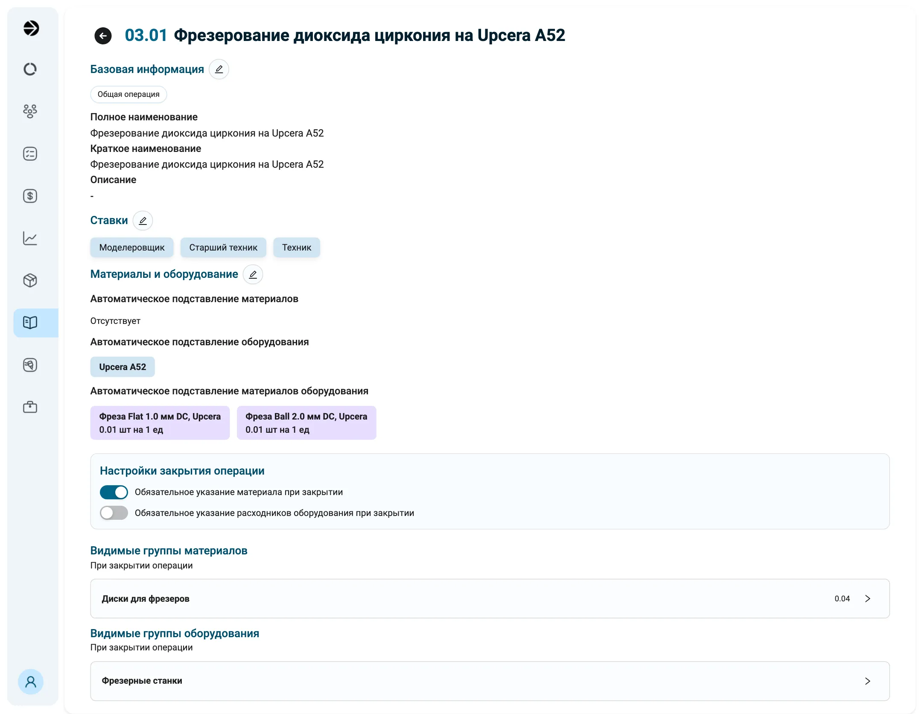
Task: Open the task checklist icon in sidebar
Action: click(30, 154)
